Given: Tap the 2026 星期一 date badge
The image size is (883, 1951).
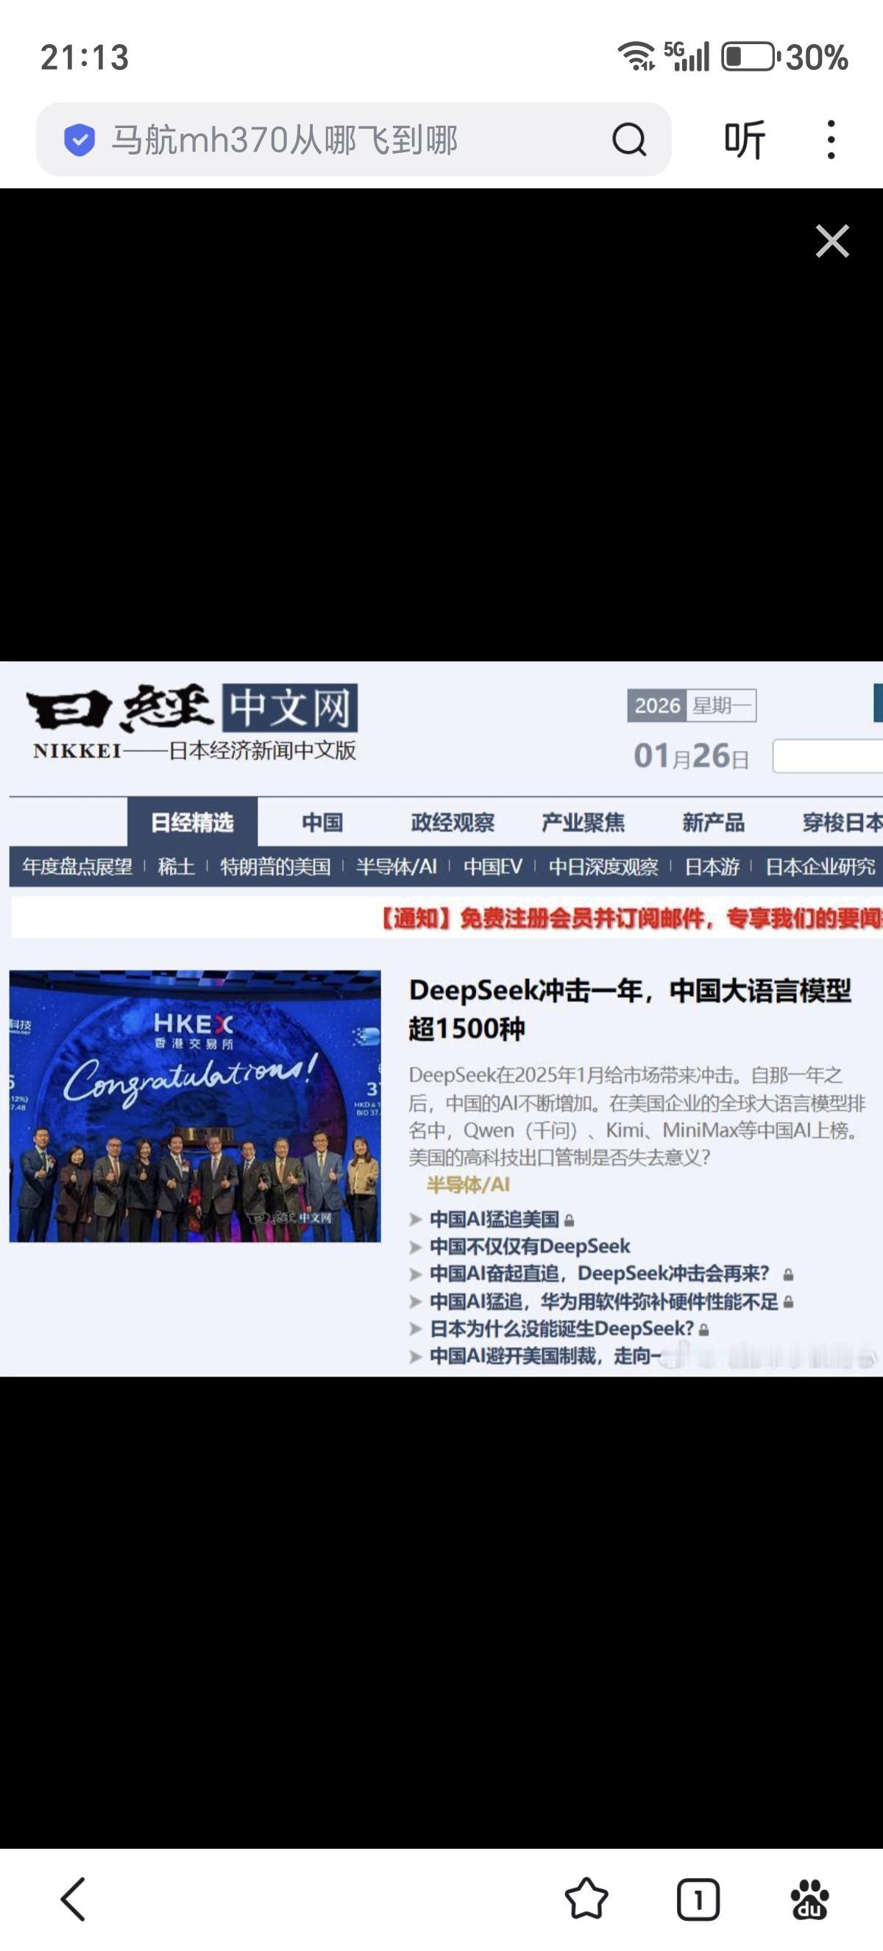Looking at the screenshot, I should tap(692, 706).
